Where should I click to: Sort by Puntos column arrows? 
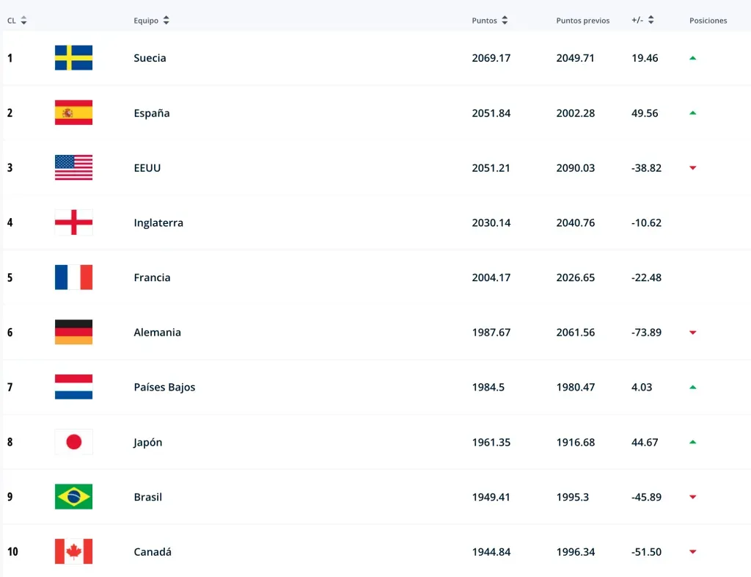click(x=505, y=21)
